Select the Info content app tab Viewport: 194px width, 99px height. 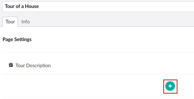[x=26, y=22]
